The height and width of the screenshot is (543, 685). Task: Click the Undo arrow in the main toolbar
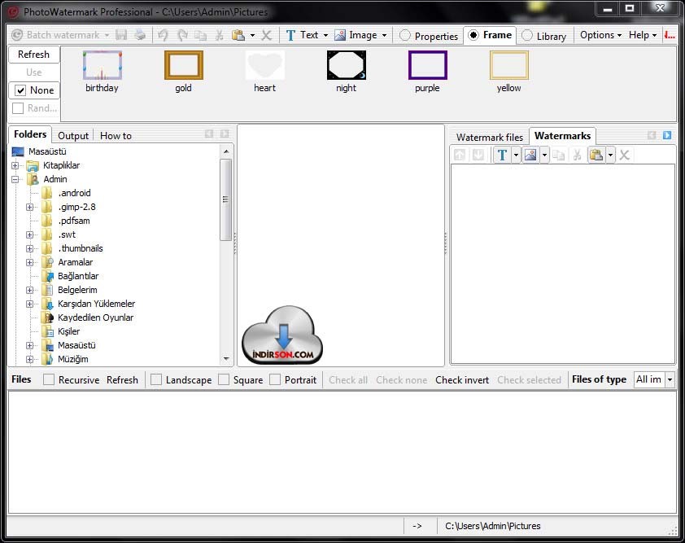[164, 35]
